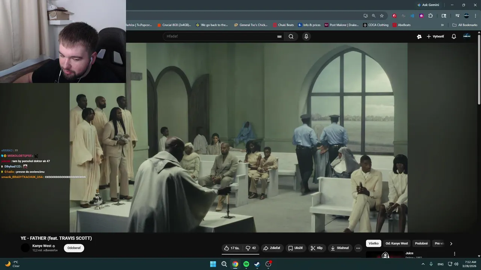Open the Info & prices bookmark
Viewport: 481px width, 270px height.
(x=309, y=25)
